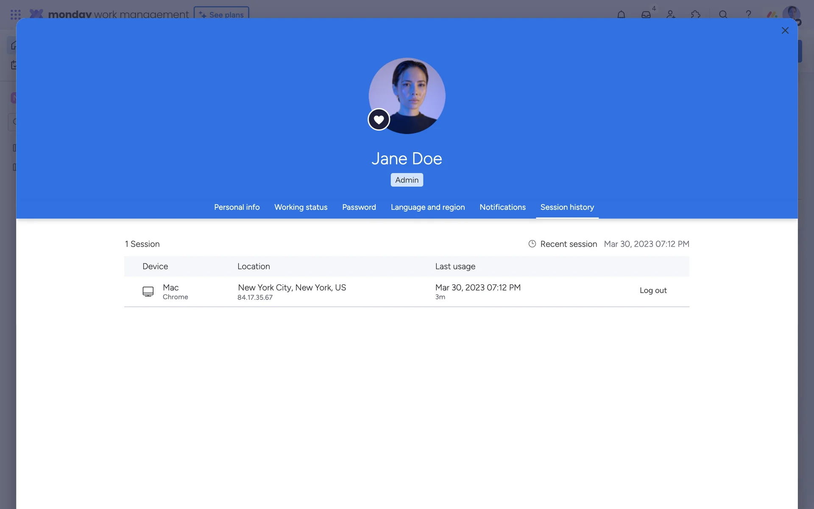Switch to the Personal info tab
Viewport: 814px width, 509px height.
pyautogui.click(x=237, y=207)
